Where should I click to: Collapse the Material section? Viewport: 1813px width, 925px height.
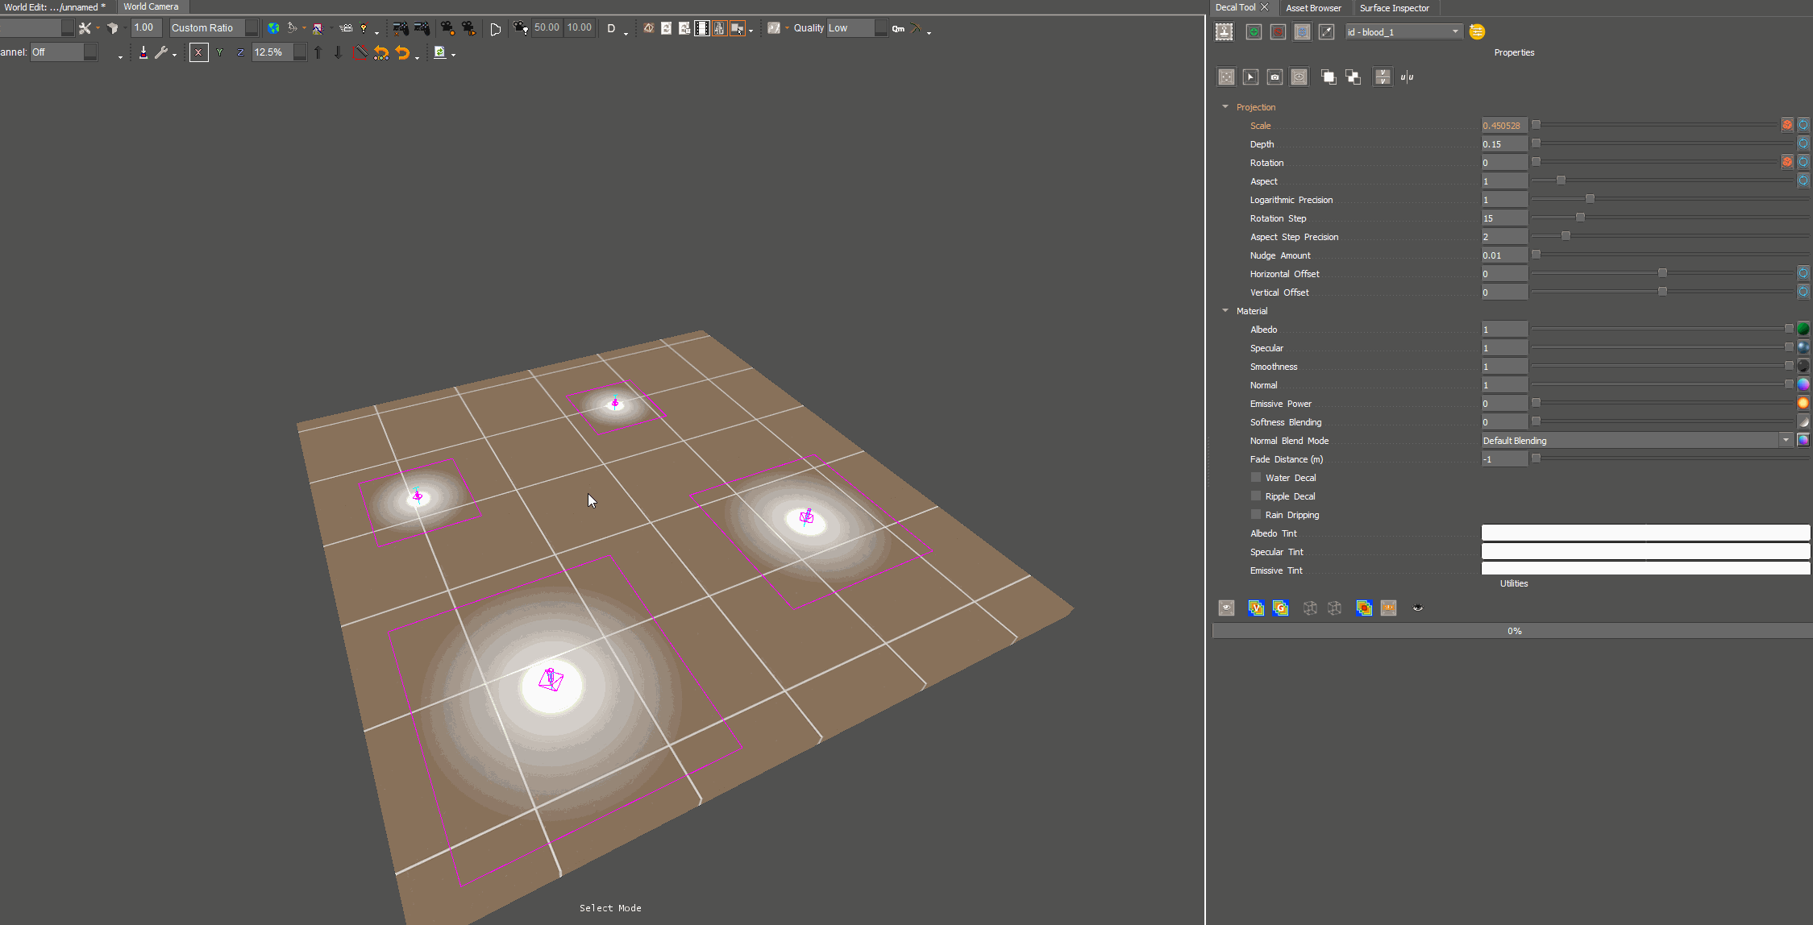coord(1225,311)
